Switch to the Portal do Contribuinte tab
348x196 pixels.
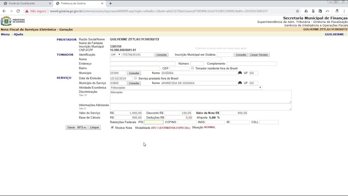click(26, 4)
